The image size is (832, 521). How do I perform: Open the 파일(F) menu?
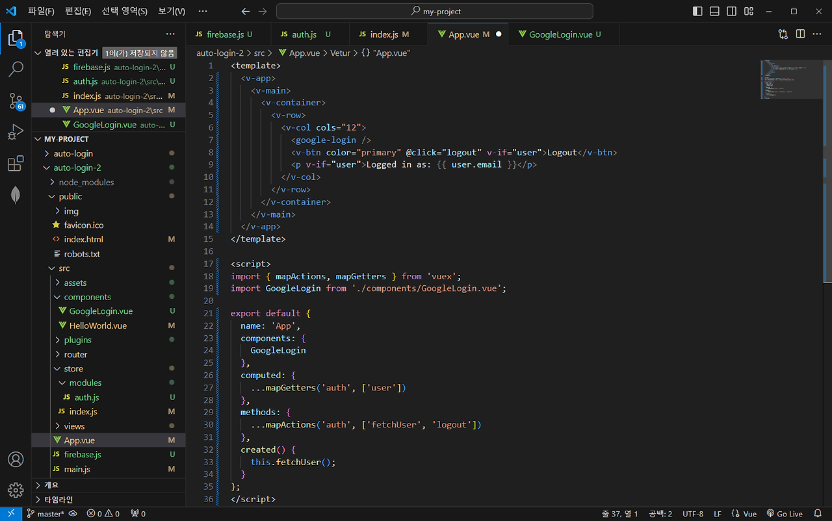pyautogui.click(x=41, y=11)
